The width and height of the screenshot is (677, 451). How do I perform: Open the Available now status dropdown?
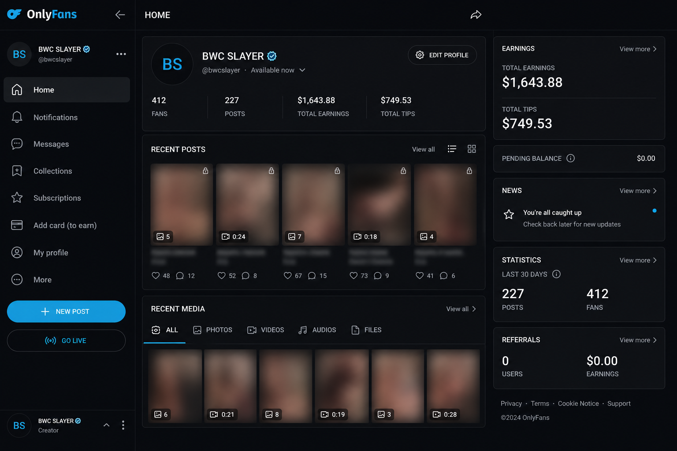[278, 70]
